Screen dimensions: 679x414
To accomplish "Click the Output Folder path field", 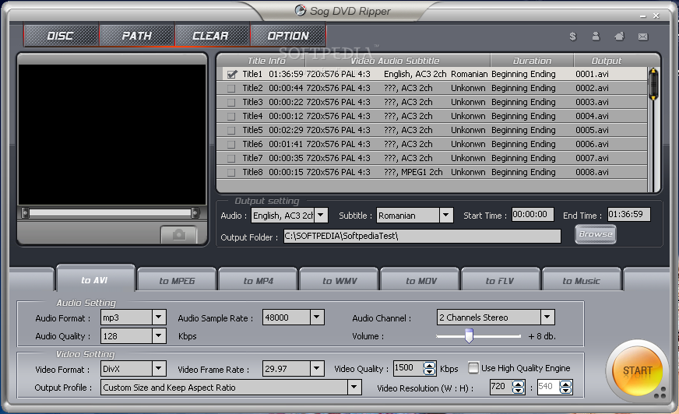I will (x=422, y=236).
